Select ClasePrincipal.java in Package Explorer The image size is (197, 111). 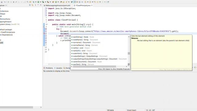click(x=8, y=32)
